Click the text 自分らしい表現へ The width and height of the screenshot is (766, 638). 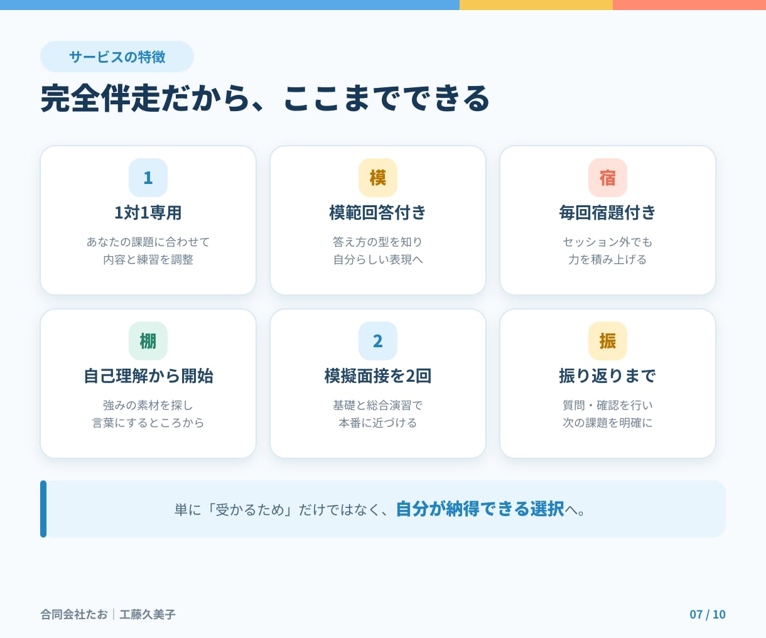pyautogui.click(x=378, y=259)
